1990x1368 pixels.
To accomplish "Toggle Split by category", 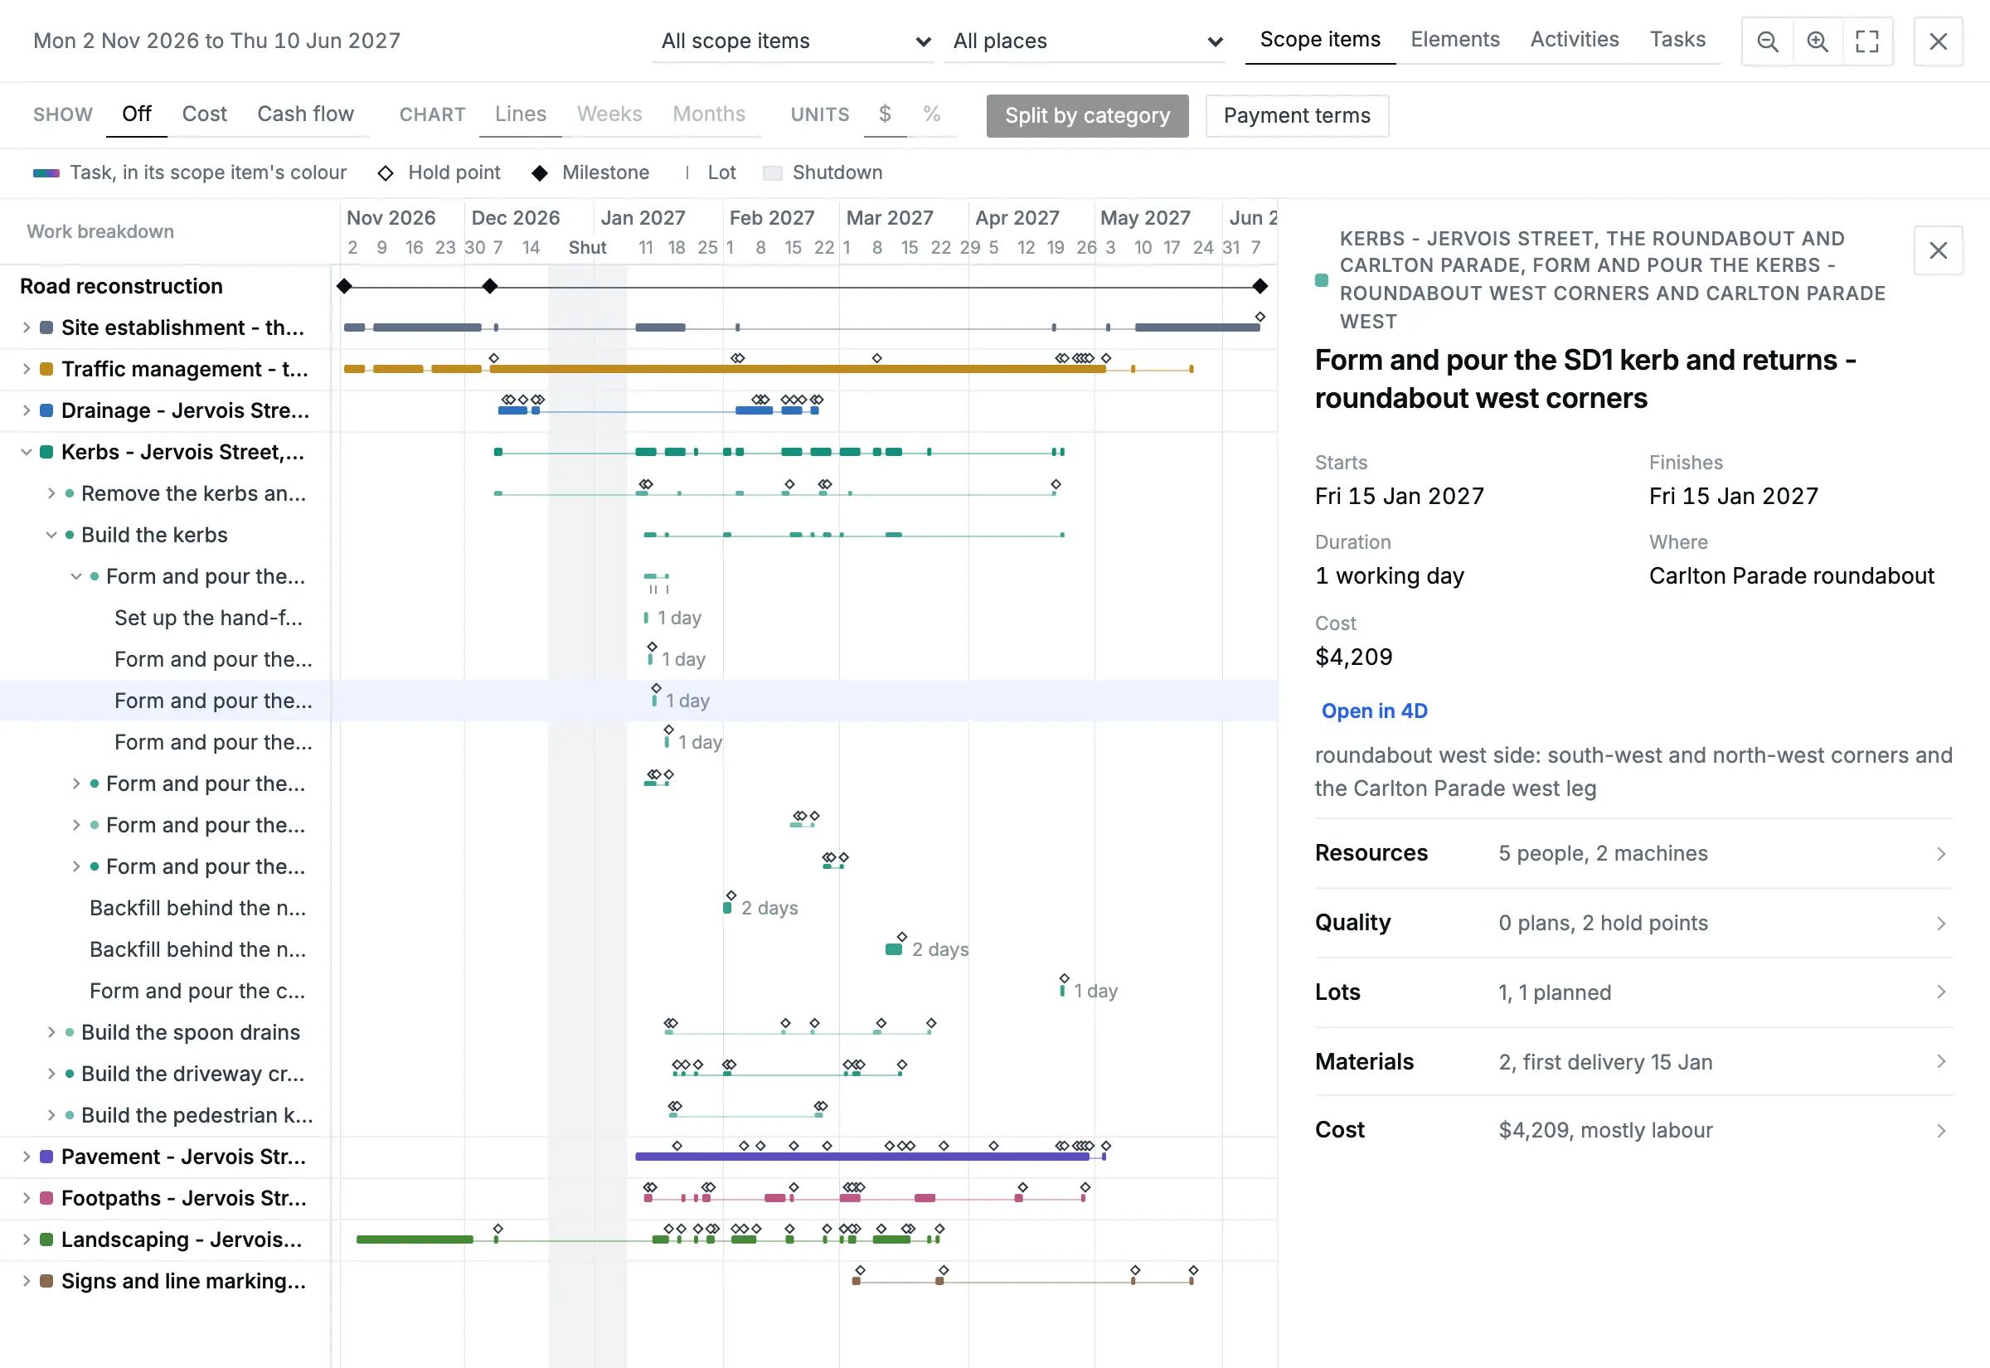I will coord(1087,116).
